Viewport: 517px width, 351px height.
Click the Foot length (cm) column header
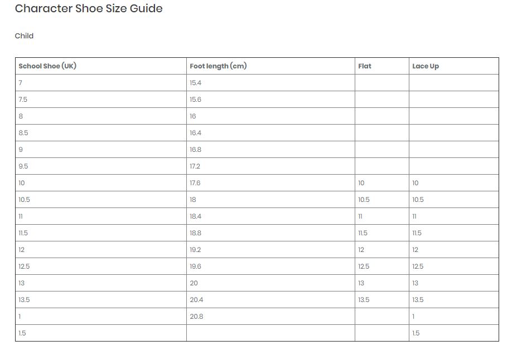click(x=270, y=66)
